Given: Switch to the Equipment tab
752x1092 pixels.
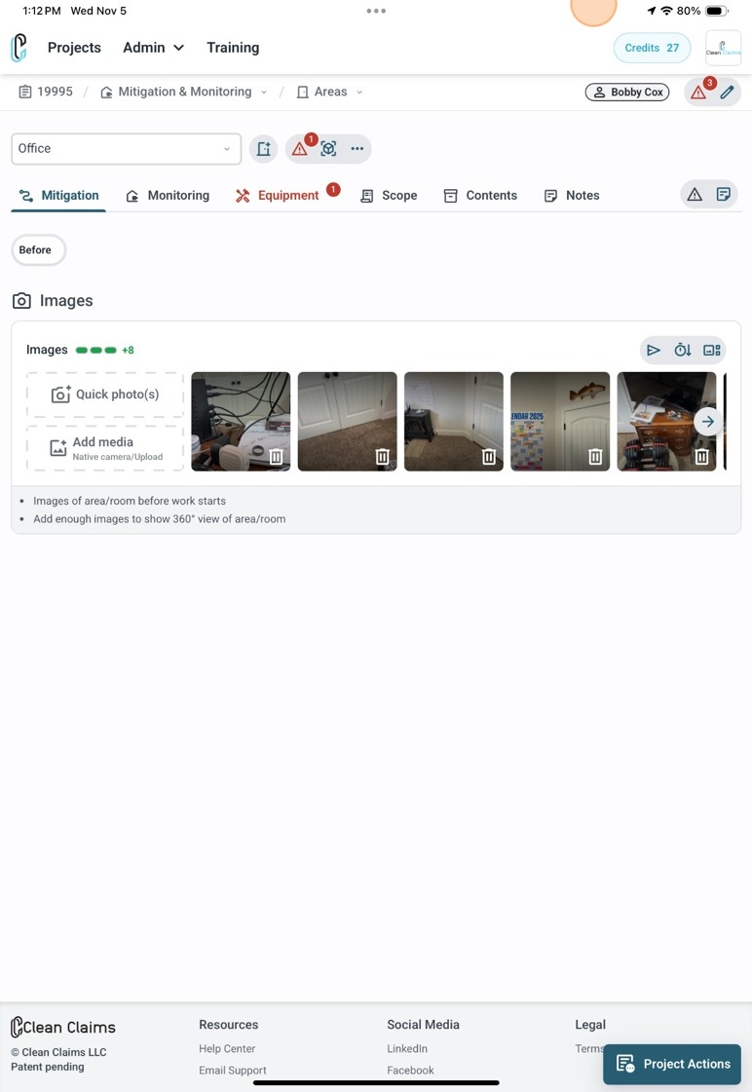Looking at the screenshot, I should (287, 195).
